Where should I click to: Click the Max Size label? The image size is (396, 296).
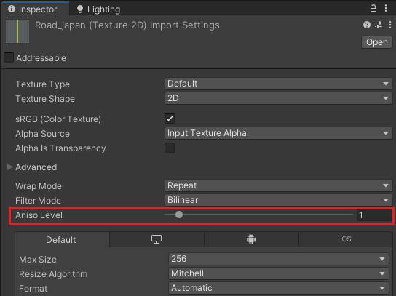click(x=38, y=260)
